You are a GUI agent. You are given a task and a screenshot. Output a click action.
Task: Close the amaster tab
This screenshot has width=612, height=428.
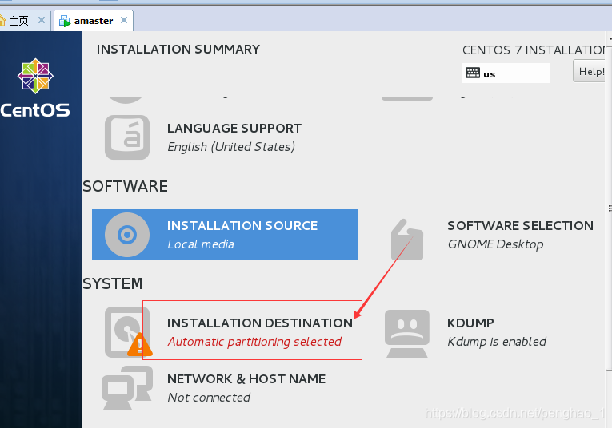point(124,20)
